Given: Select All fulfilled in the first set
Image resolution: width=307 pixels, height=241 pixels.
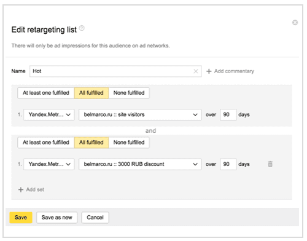Looking at the screenshot, I should 91,93.
